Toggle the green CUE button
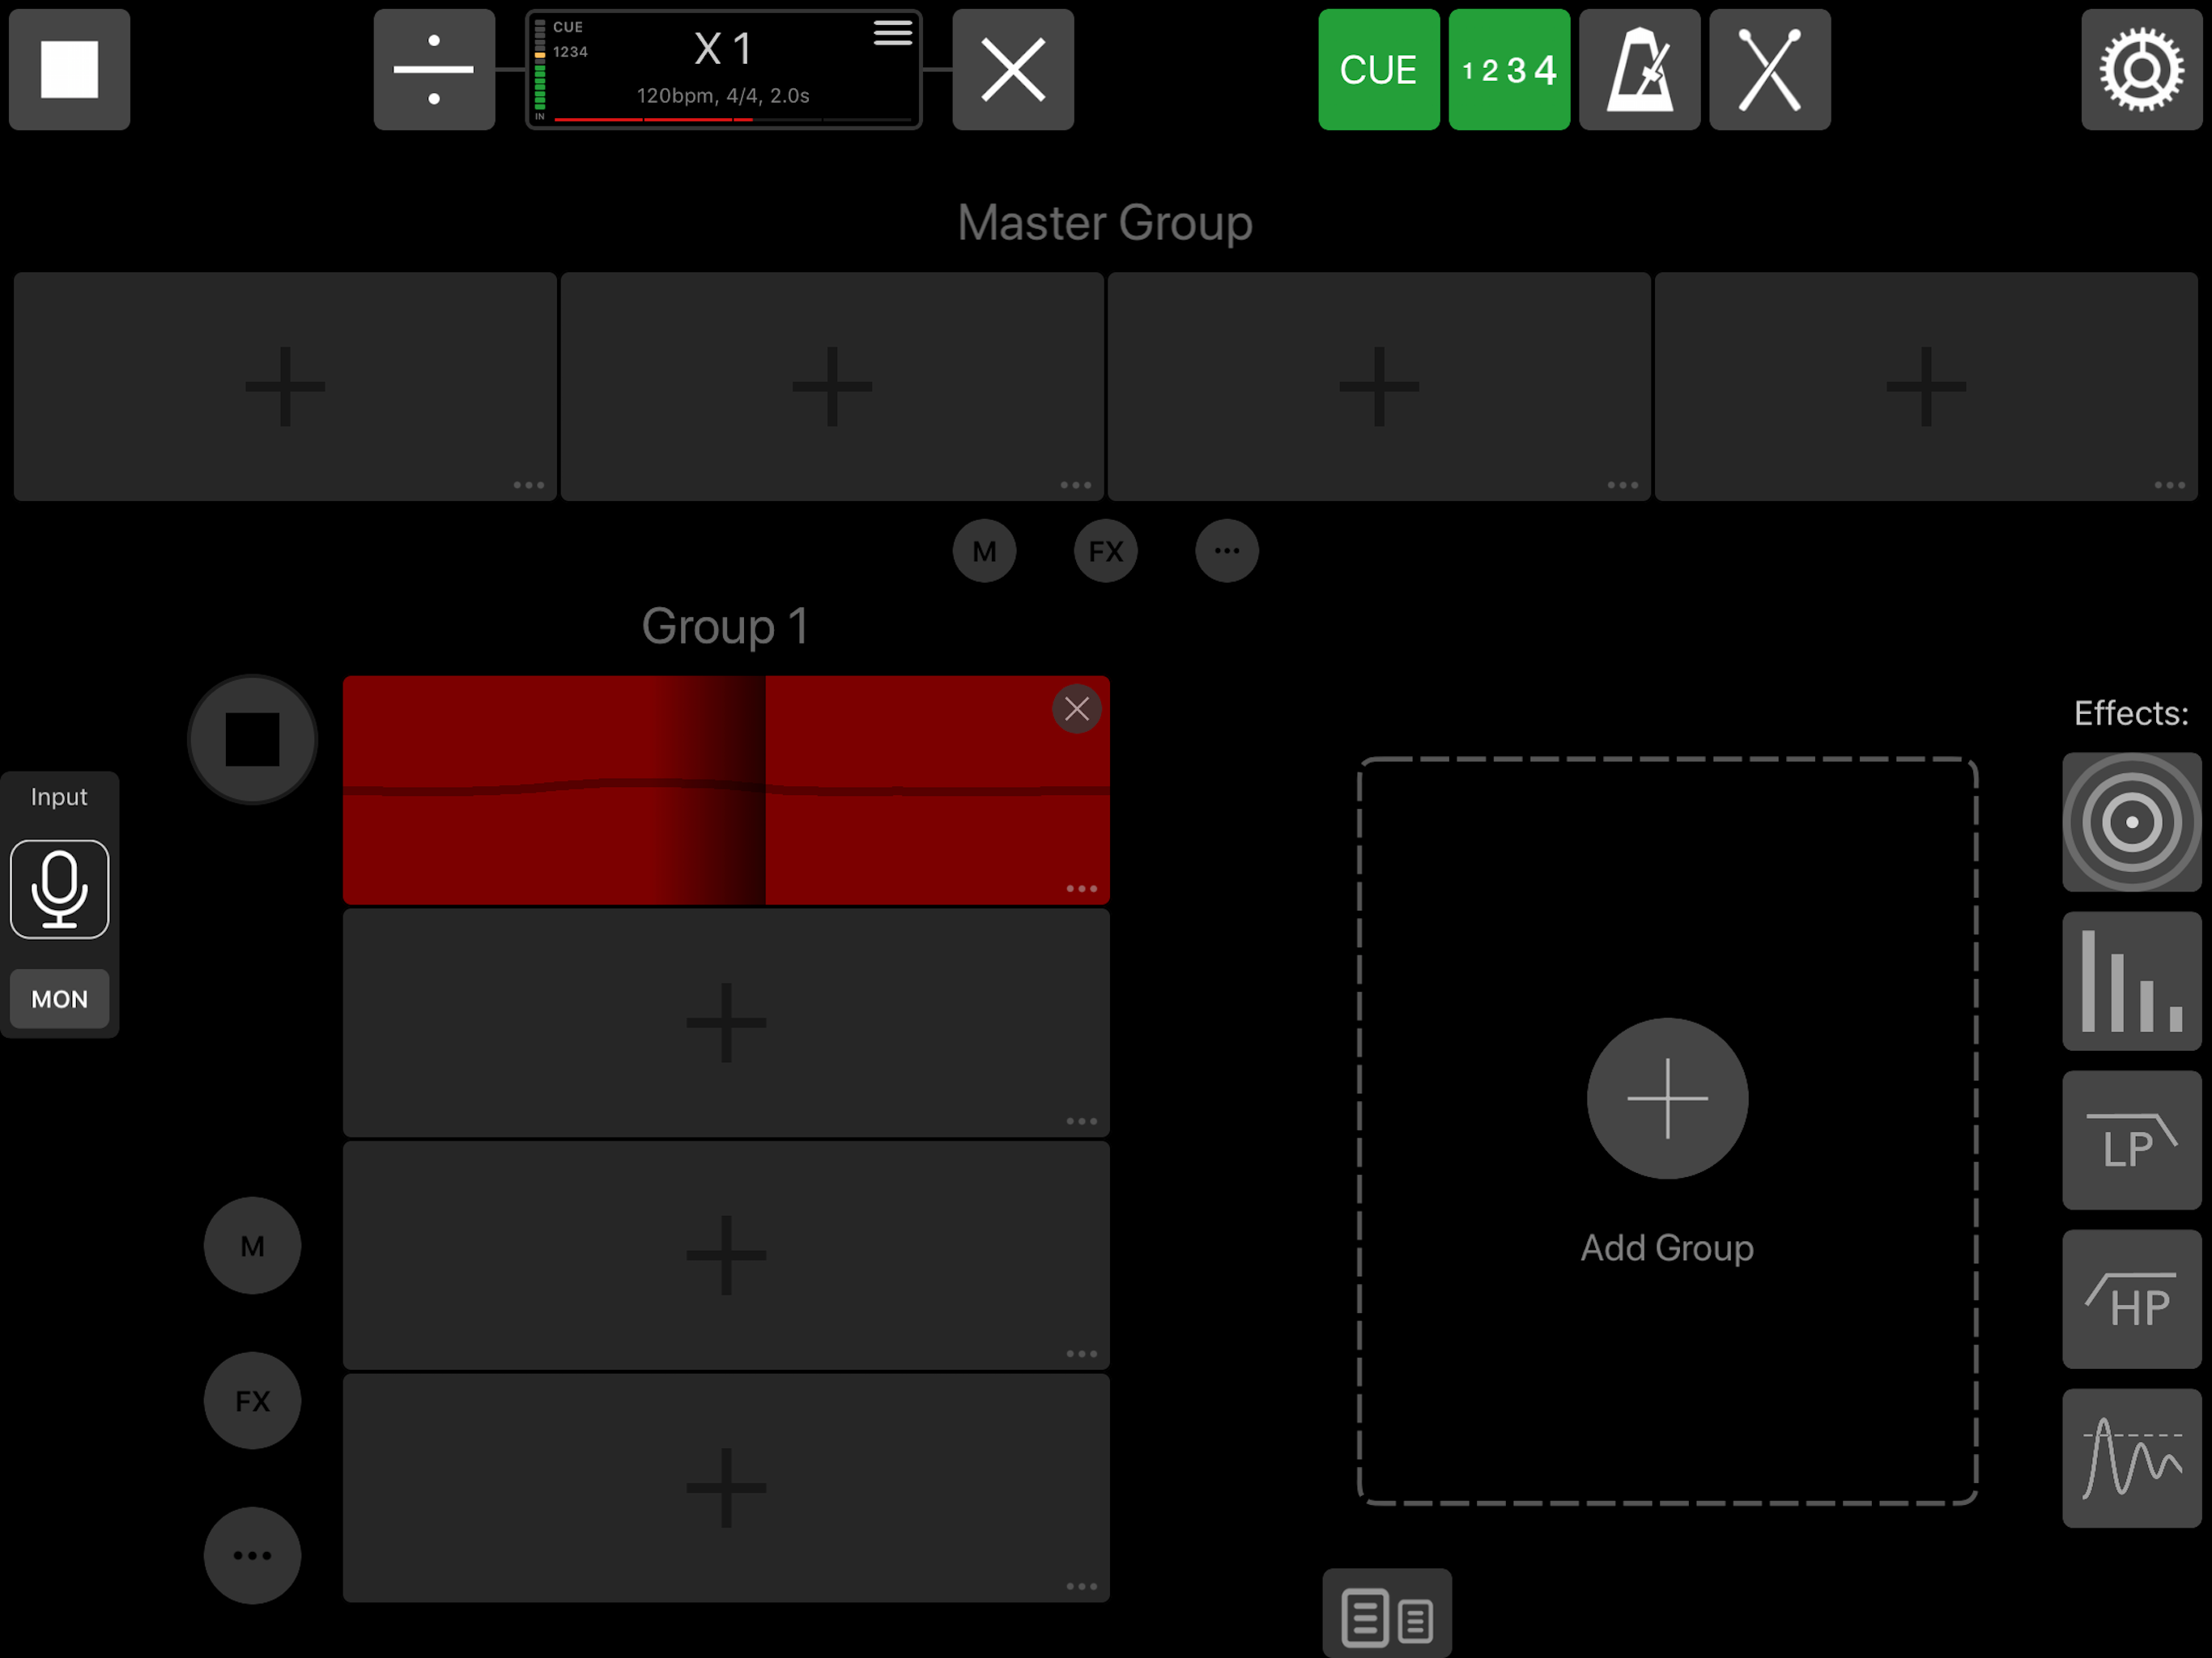Viewport: 2212px width, 1658px height. point(1378,70)
